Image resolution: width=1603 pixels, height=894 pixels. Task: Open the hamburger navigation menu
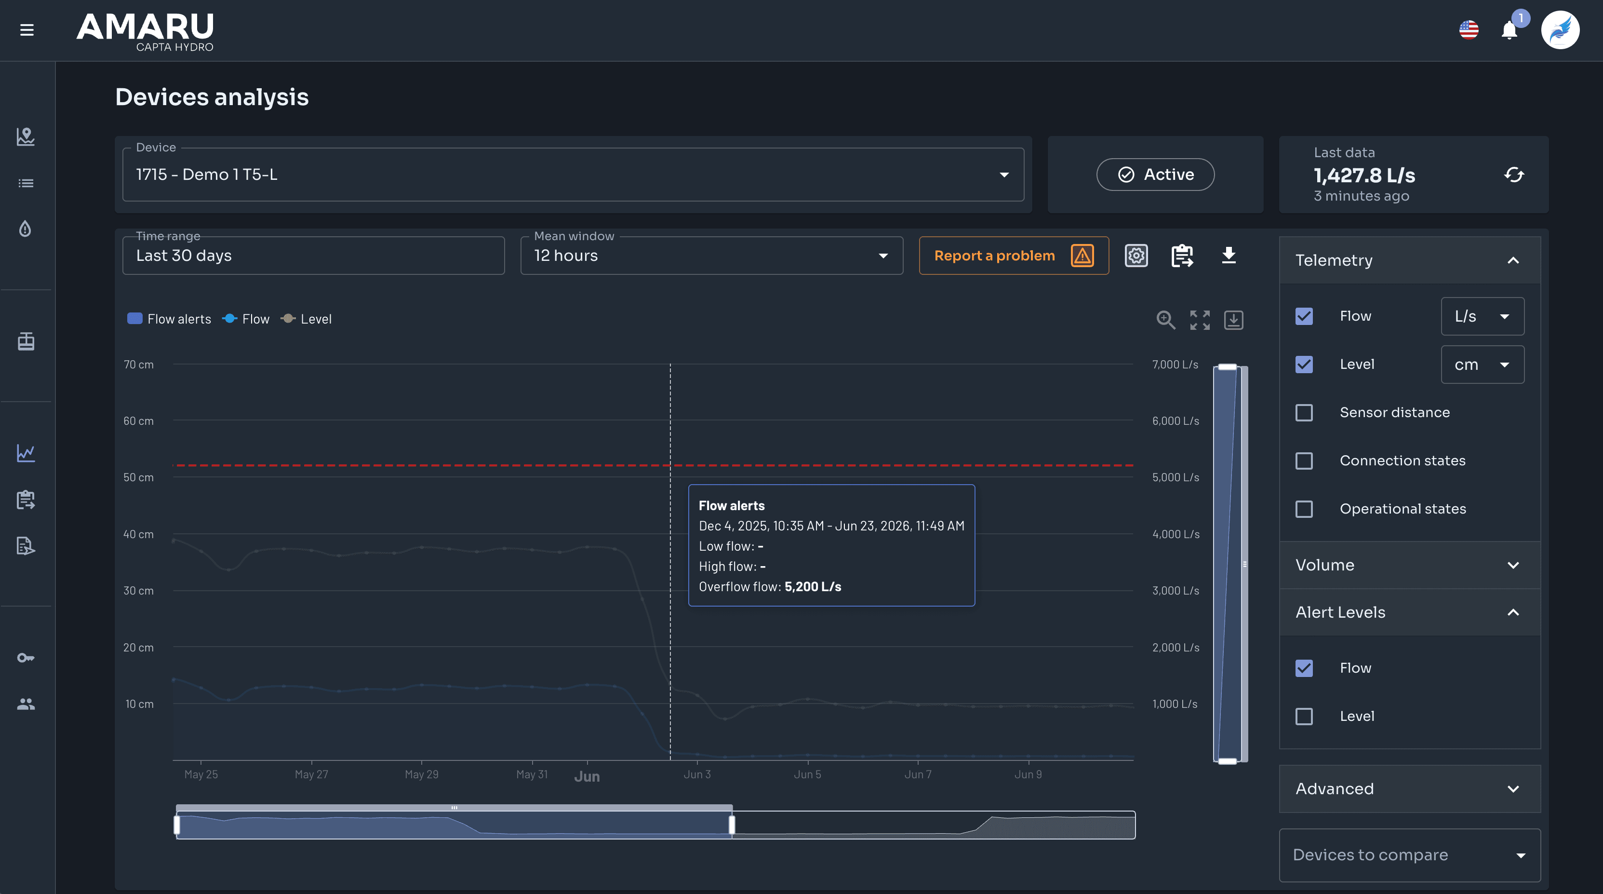[x=27, y=30]
